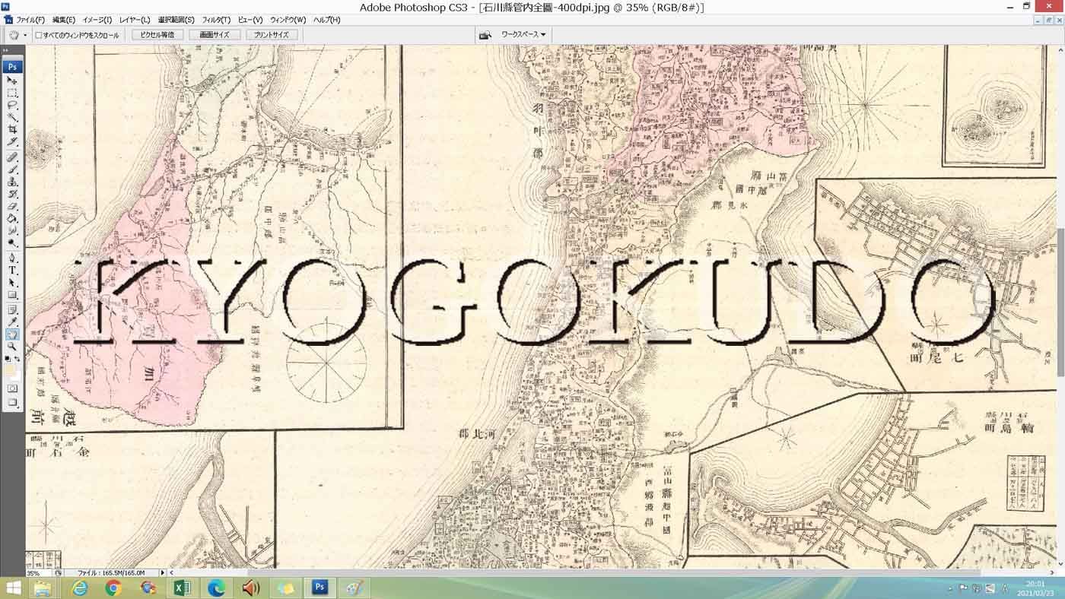Select the History Brush tool
This screenshot has height=599, width=1065.
tap(12, 194)
